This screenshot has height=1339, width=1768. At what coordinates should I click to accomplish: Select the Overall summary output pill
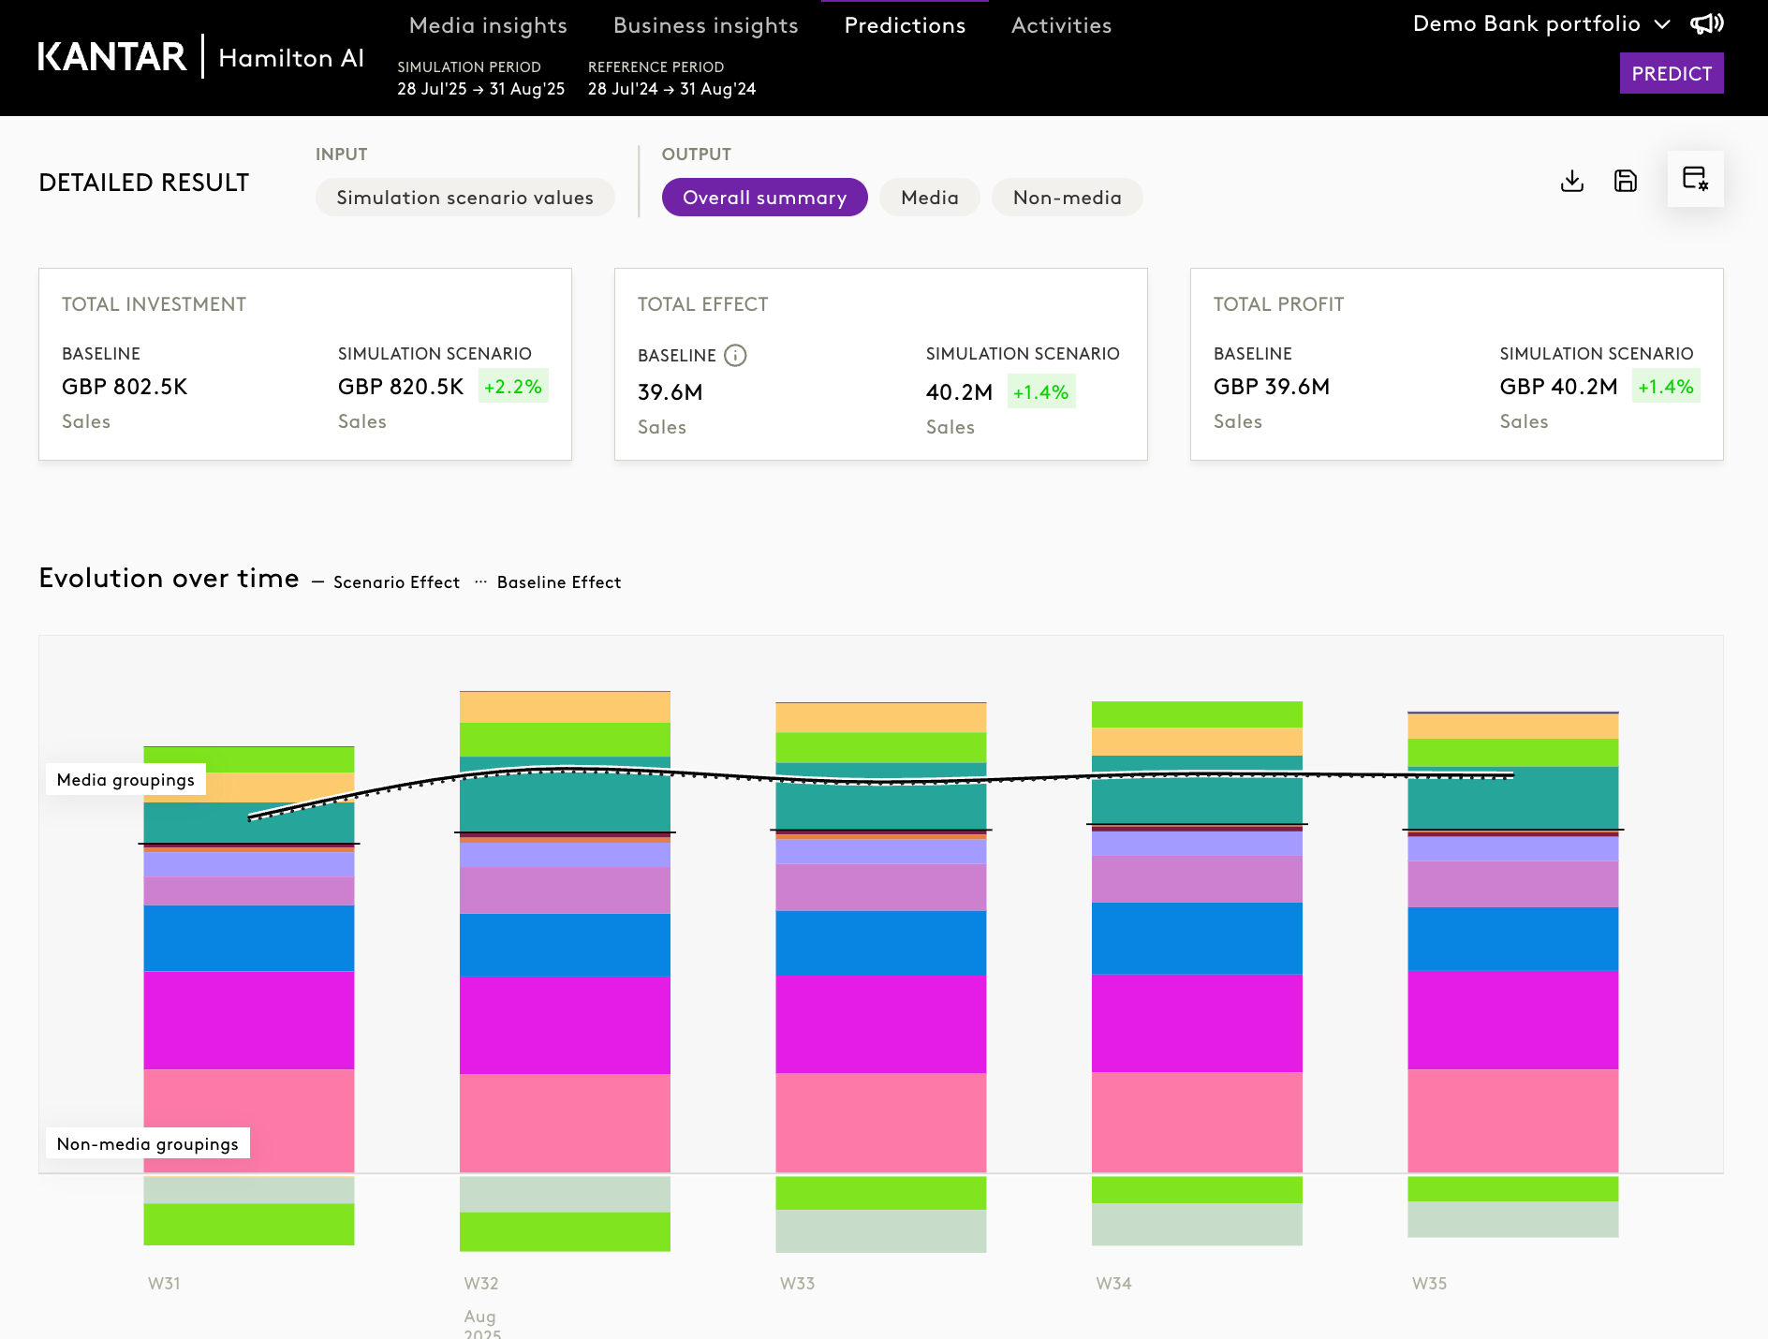coord(764,198)
